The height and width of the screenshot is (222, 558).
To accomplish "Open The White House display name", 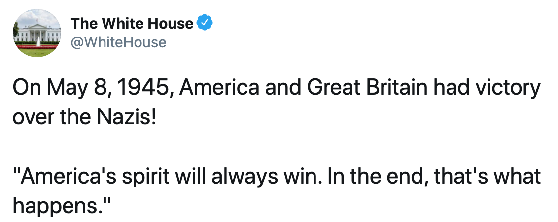I will click(132, 24).
